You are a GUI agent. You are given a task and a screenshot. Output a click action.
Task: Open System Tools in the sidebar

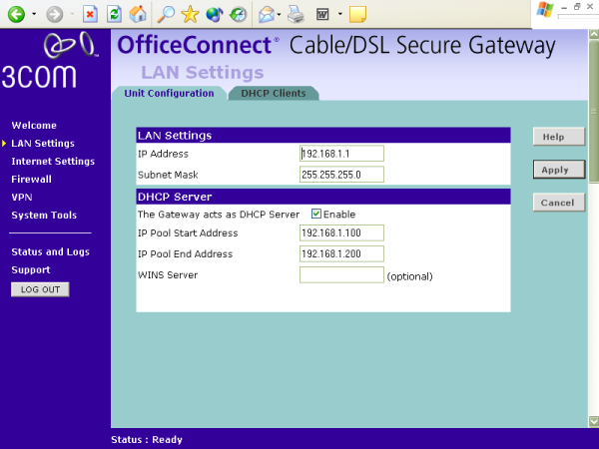[44, 215]
